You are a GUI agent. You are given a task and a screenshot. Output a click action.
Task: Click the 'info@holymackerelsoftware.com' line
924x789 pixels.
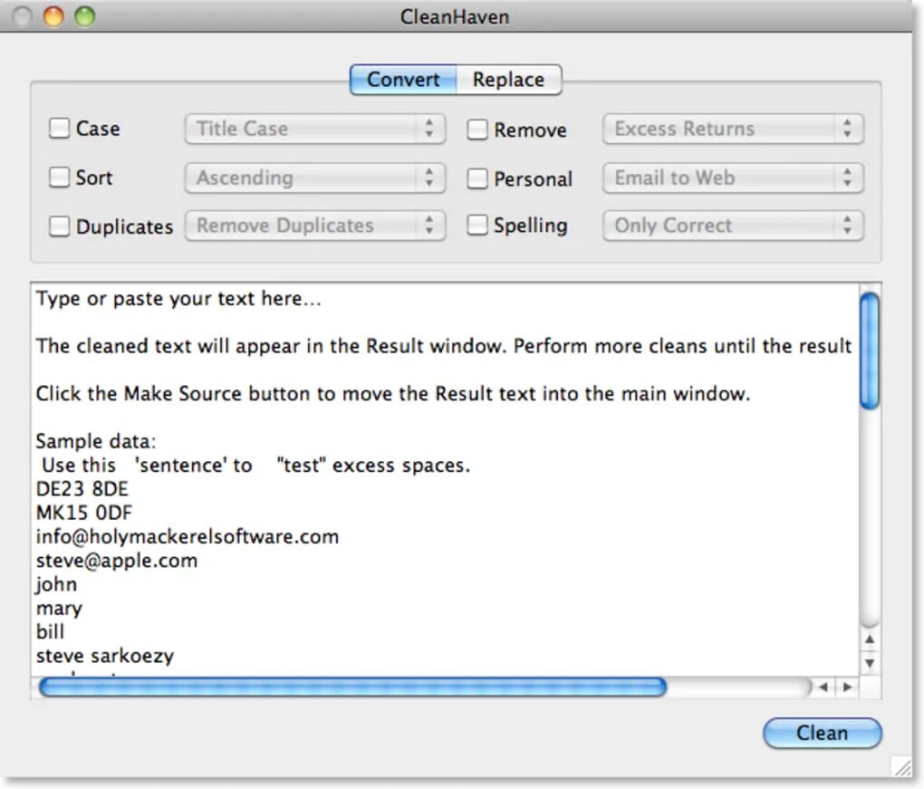[x=188, y=537]
